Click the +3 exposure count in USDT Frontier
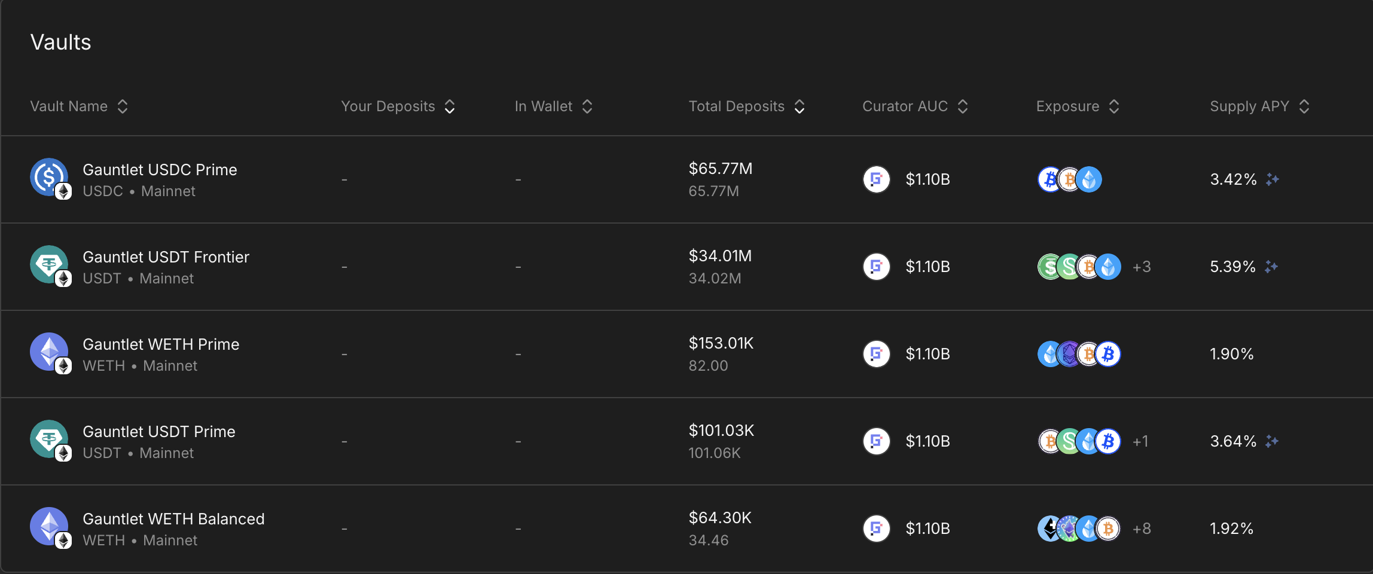Viewport: 1373px width, 574px height. pos(1142,267)
